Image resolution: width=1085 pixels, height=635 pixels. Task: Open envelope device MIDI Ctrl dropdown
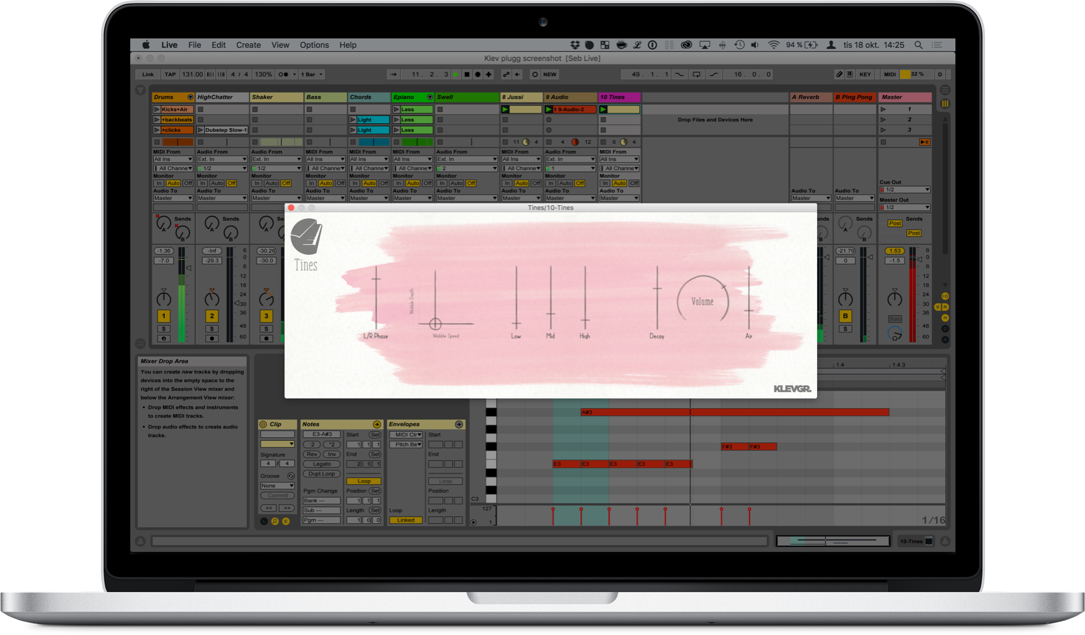click(406, 435)
